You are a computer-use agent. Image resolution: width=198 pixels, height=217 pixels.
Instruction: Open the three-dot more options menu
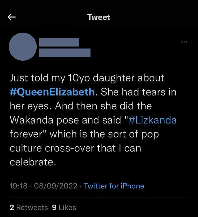[x=184, y=42]
